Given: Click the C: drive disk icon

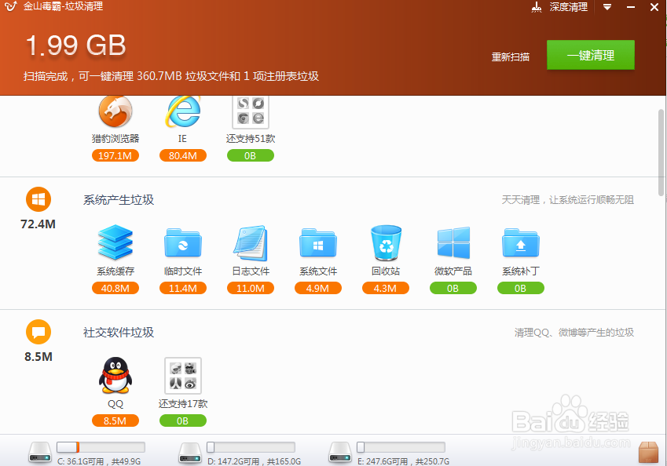Looking at the screenshot, I should 40,452.
